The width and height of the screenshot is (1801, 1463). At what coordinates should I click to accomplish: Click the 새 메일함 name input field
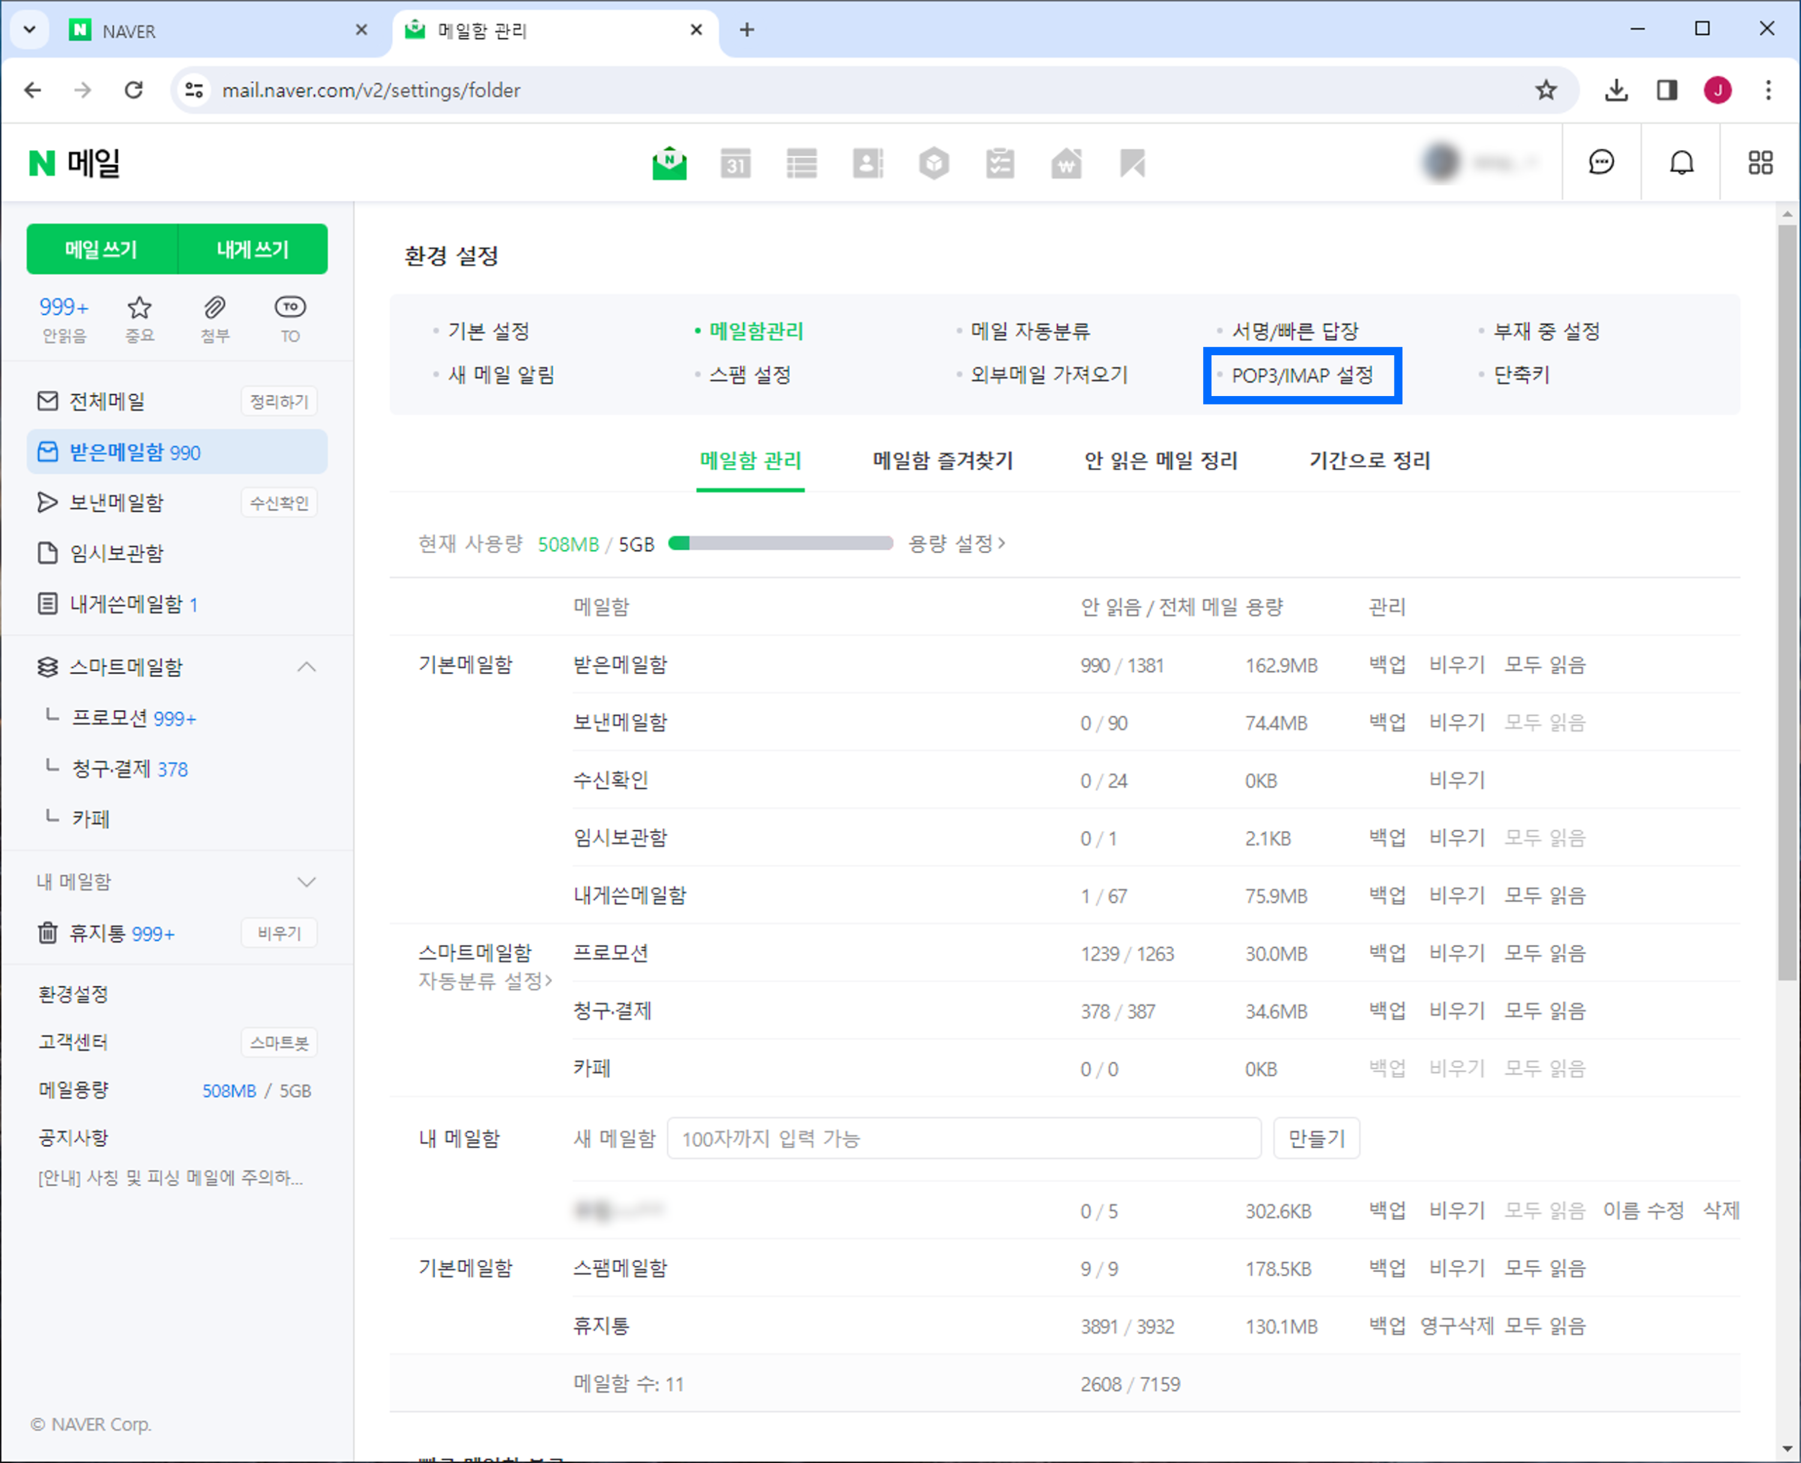(963, 1138)
